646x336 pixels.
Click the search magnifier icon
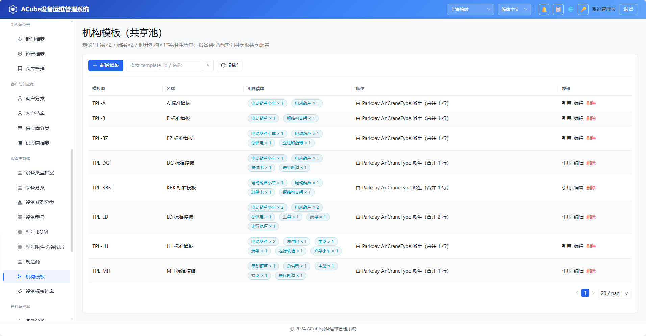[208, 65]
